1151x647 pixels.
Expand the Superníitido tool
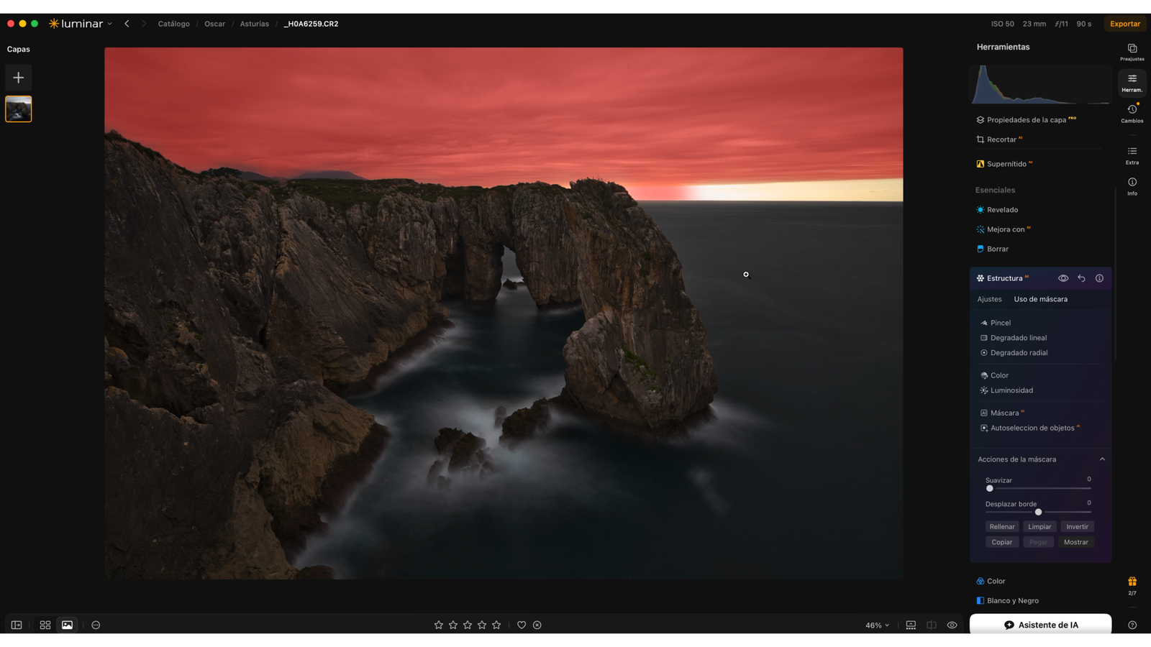(1005, 164)
